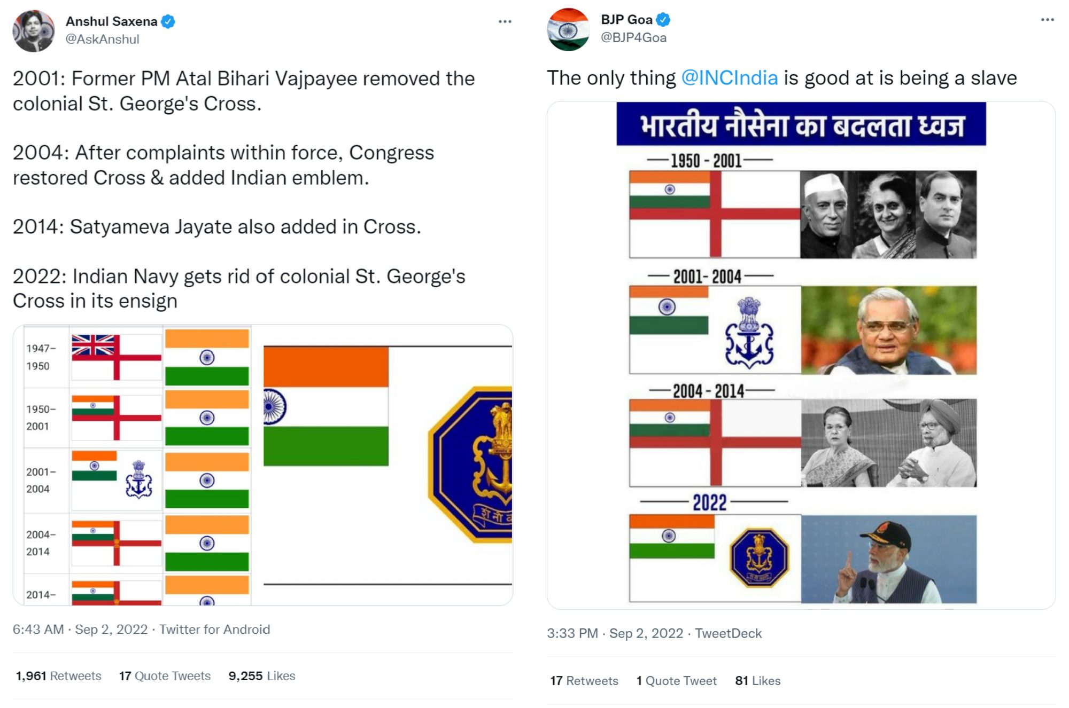The width and height of the screenshot is (1069, 708).
Task: Open more options on BJP Goa's tweet
Action: click(x=1047, y=20)
